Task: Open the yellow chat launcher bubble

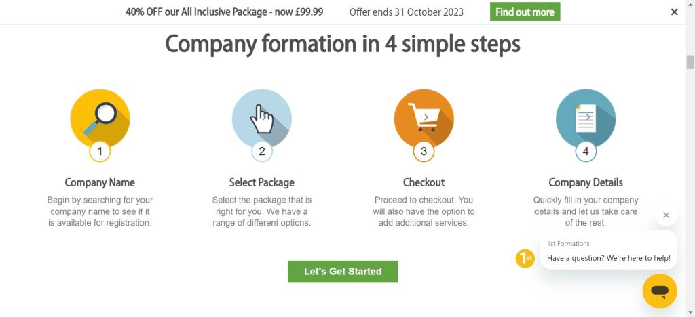Action: (x=660, y=291)
